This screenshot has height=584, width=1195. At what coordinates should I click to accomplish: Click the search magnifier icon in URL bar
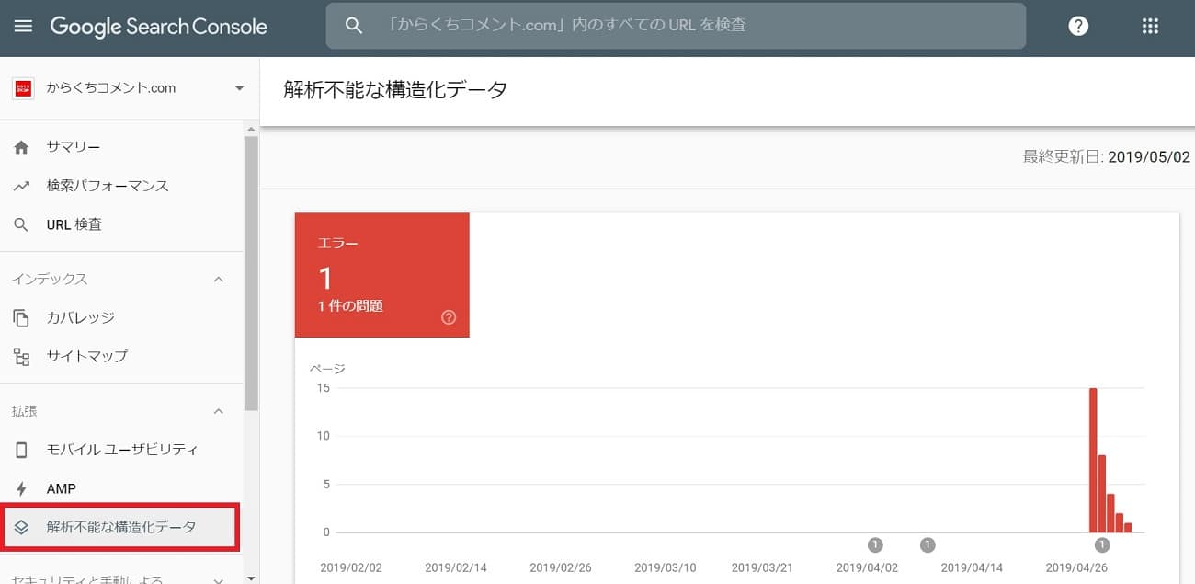[354, 26]
